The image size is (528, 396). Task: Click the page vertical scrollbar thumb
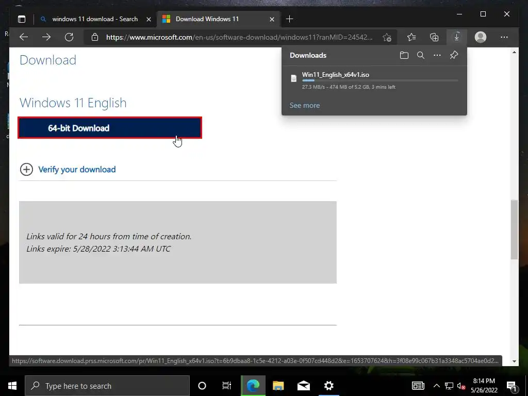tap(514, 229)
